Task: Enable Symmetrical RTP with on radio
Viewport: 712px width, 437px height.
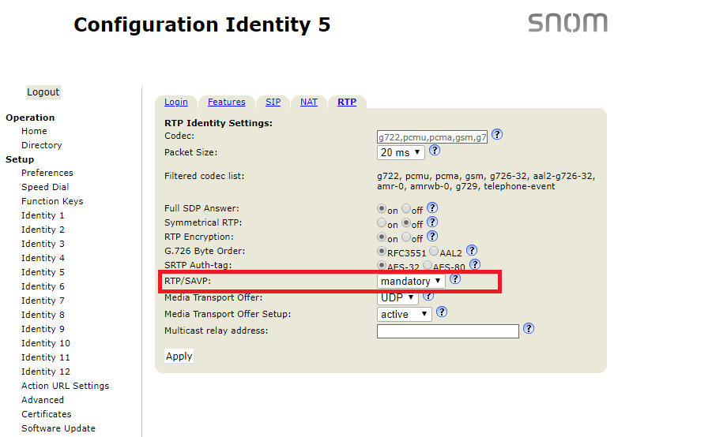Action: (x=382, y=224)
